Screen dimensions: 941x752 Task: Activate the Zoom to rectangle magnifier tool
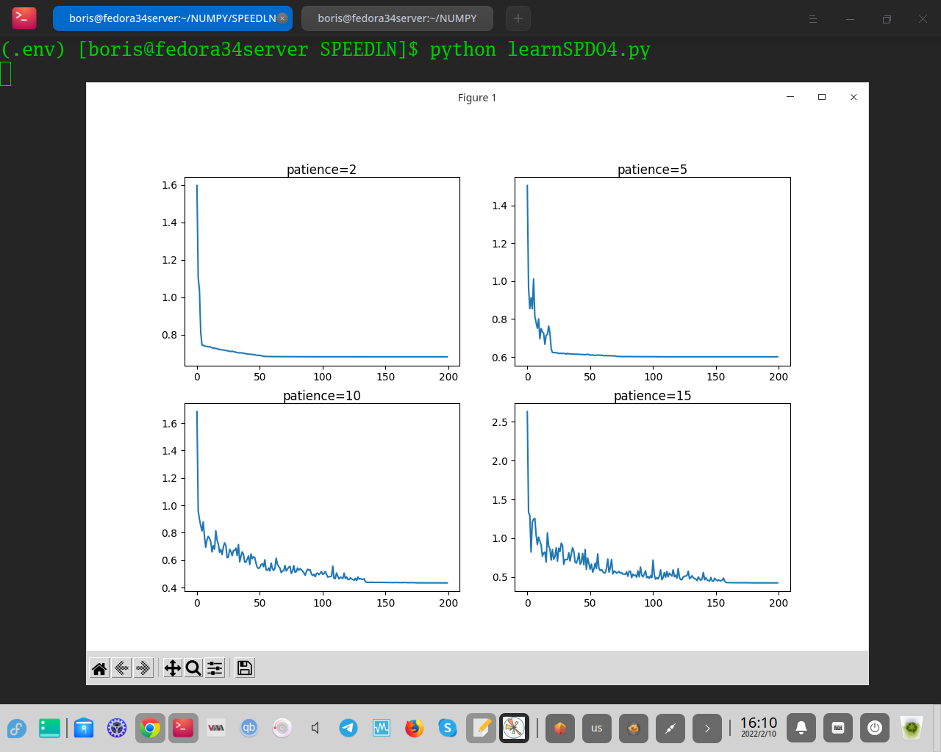[193, 668]
